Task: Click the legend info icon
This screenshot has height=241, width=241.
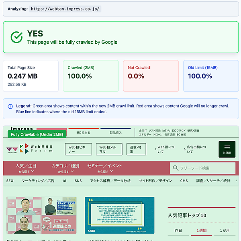Action: click(x=10, y=106)
